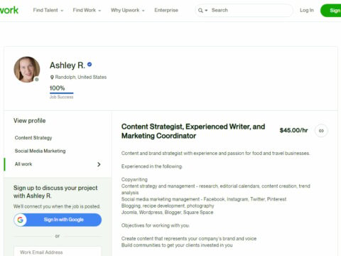Click the 100% Job Success progress bar
Image resolution: width=341 pixels, height=256 pixels.
click(62, 93)
